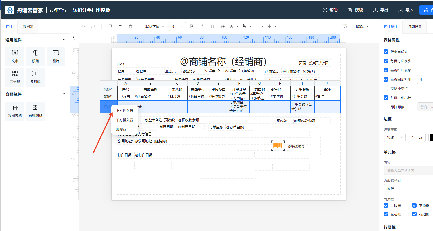Click the trash delete icon

coord(131,26)
